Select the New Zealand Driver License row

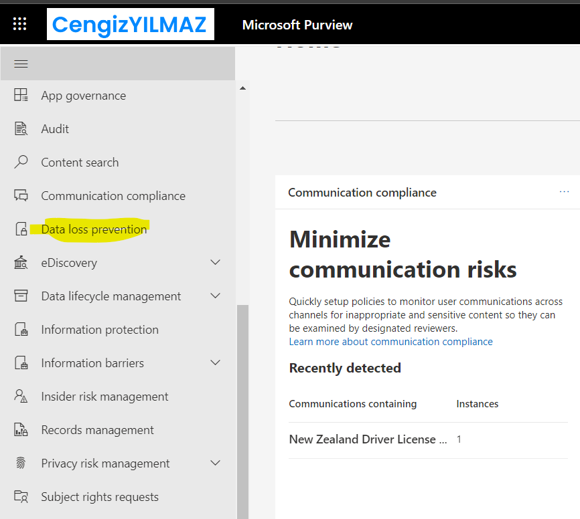coord(367,439)
